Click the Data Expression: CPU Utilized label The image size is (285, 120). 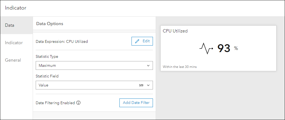62,41
